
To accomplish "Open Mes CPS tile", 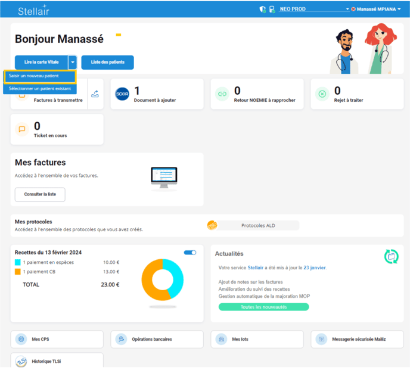I will point(57,339).
